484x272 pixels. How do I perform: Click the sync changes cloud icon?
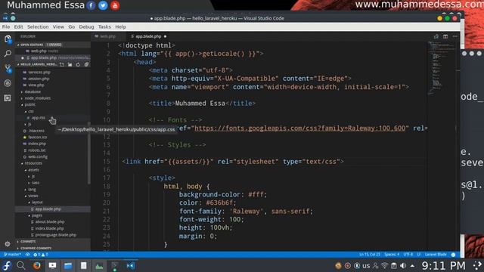(x=27, y=255)
